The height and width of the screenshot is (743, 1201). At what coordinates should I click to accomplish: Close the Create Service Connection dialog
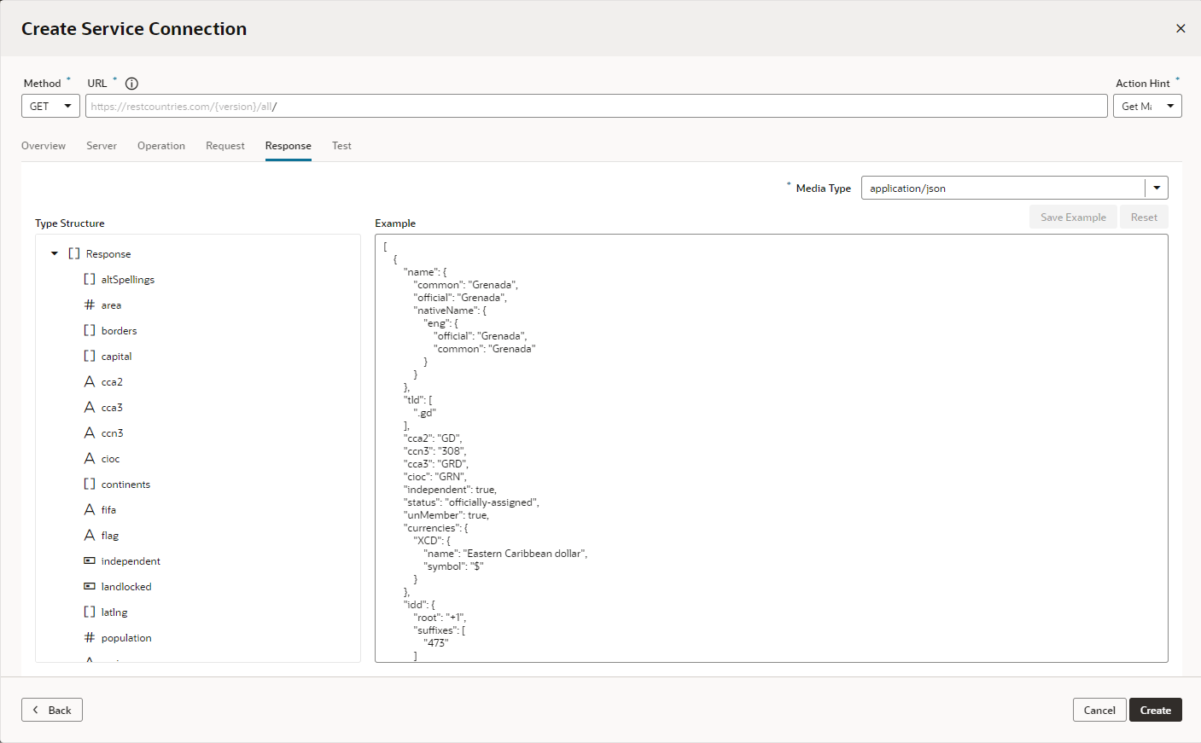[x=1181, y=28]
